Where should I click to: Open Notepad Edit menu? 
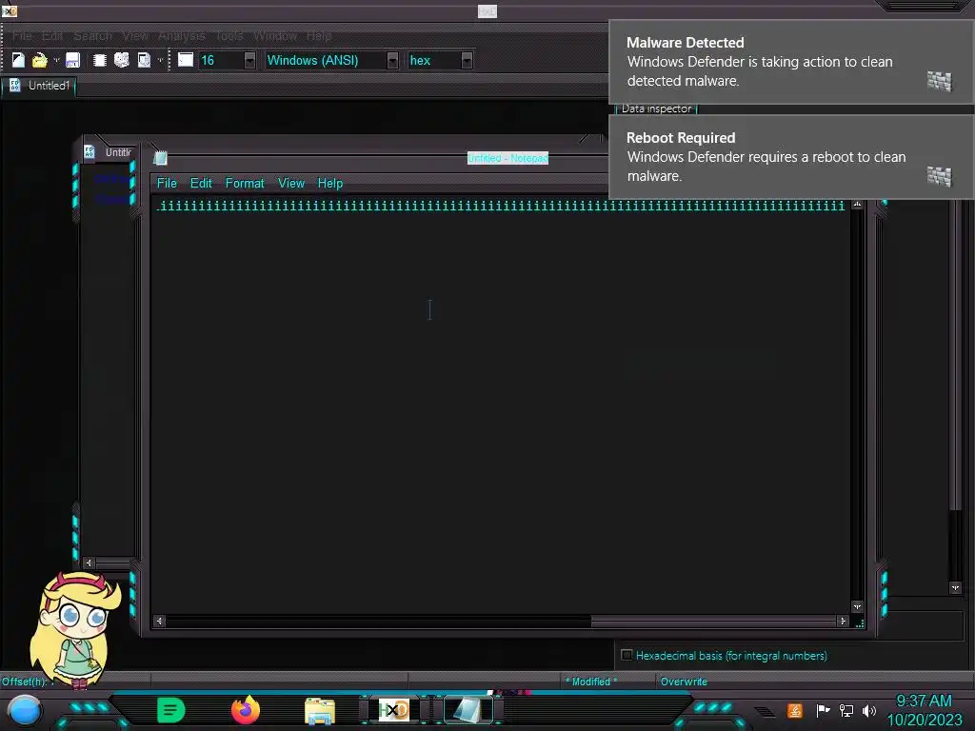(201, 184)
